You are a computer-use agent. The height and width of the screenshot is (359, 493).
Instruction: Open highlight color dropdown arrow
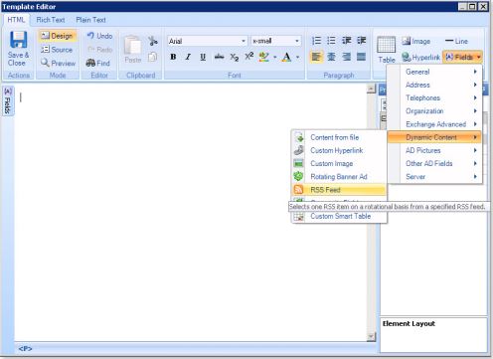click(275, 57)
